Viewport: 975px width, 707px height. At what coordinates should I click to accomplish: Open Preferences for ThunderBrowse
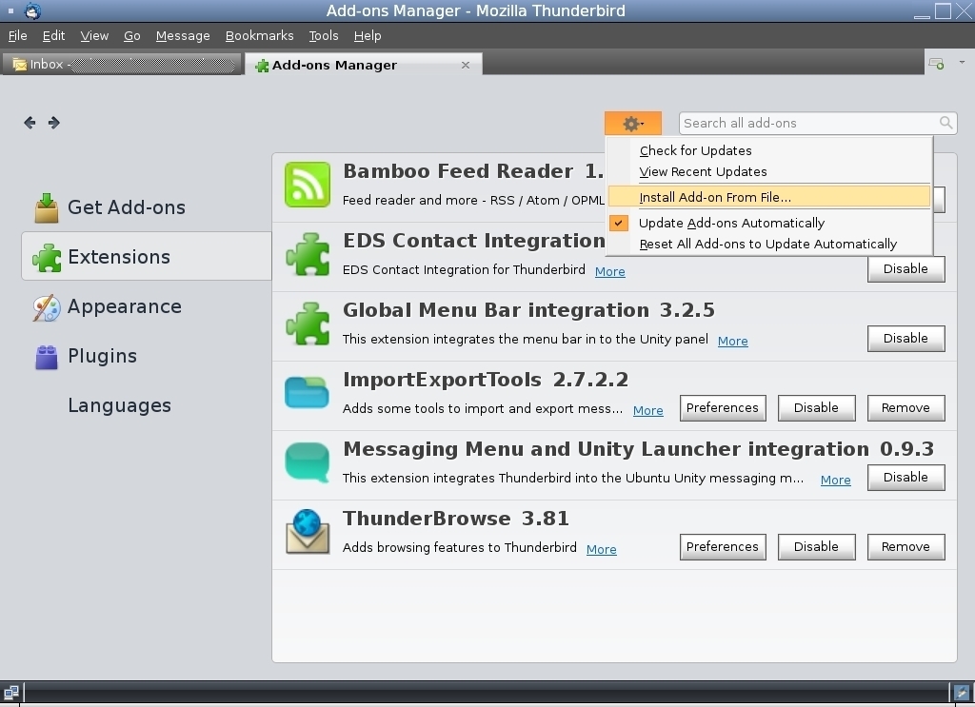coord(722,547)
